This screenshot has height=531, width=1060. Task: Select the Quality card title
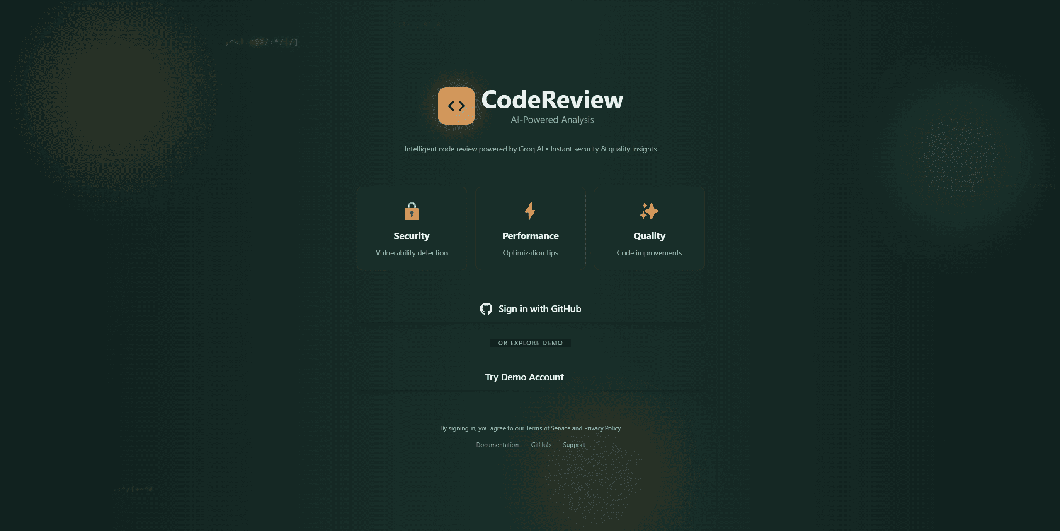tap(649, 236)
